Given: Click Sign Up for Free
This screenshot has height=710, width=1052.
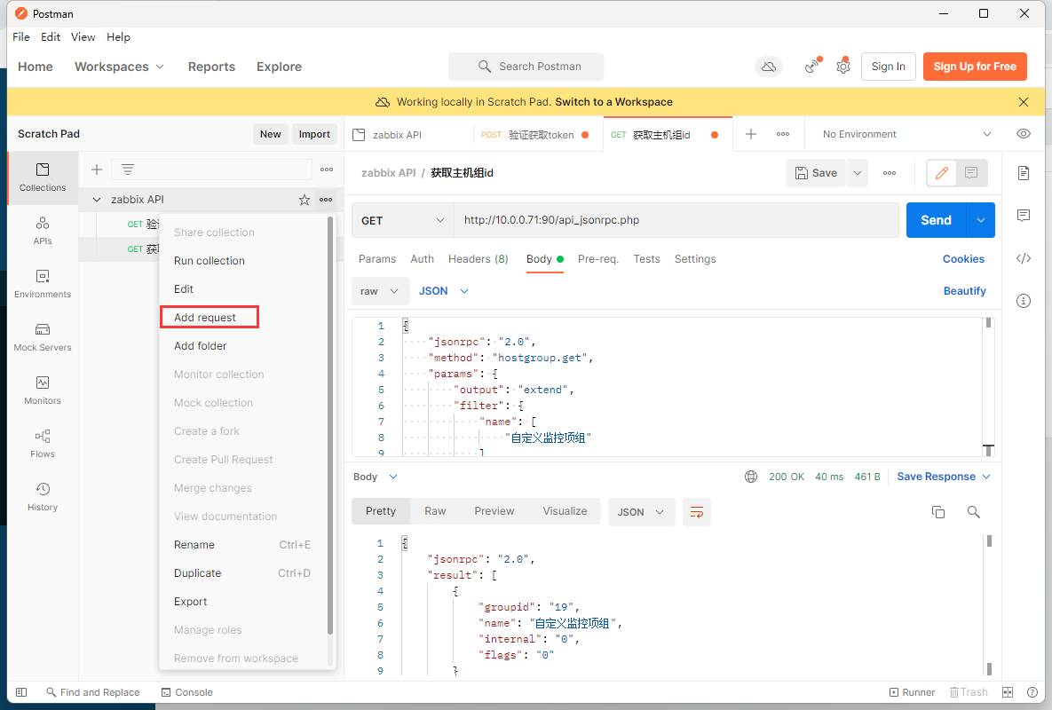Looking at the screenshot, I should click(x=975, y=67).
